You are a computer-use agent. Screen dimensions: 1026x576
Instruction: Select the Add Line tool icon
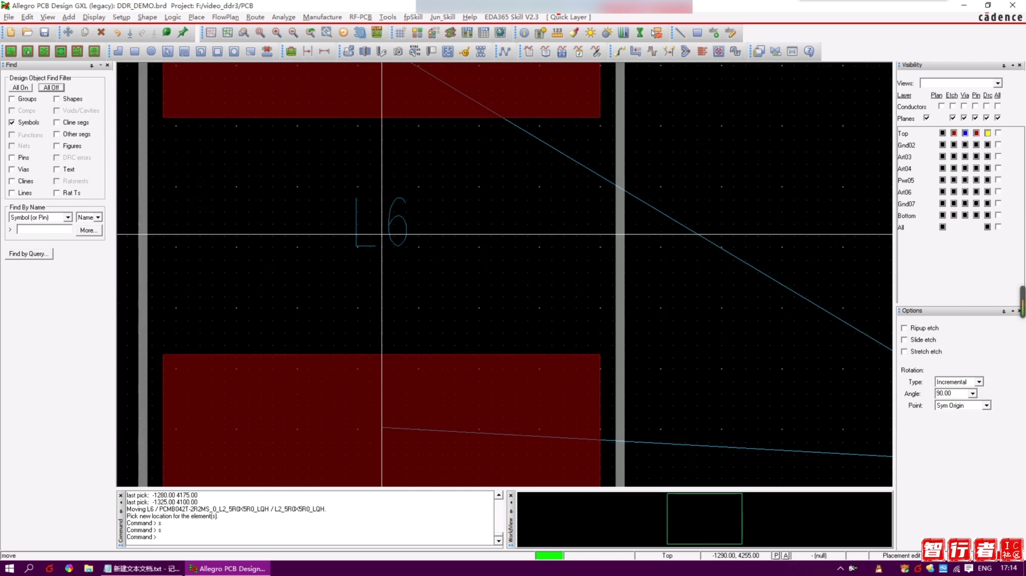(680, 33)
